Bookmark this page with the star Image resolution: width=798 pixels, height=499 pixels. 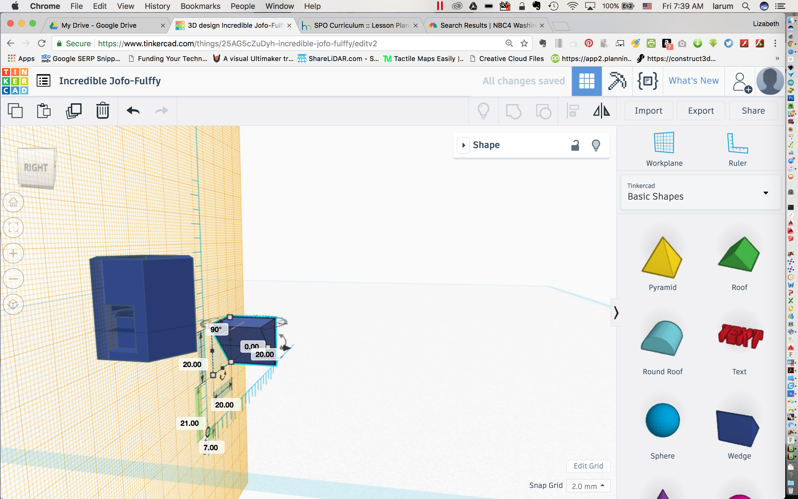pyautogui.click(x=524, y=43)
